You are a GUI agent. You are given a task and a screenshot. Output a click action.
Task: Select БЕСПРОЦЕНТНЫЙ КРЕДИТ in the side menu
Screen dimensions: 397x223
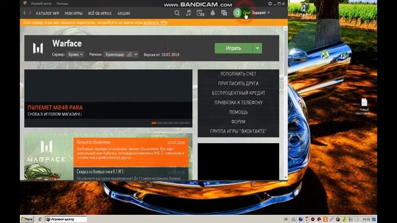(238, 93)
